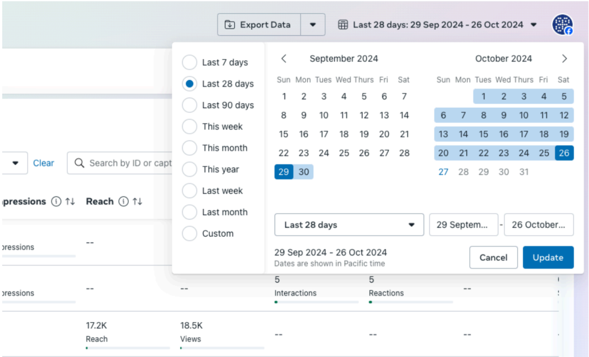Viewport: 589px width, 357px height.
Task: Open the Export Data dropdown arrow
Action: pos(313,25)
